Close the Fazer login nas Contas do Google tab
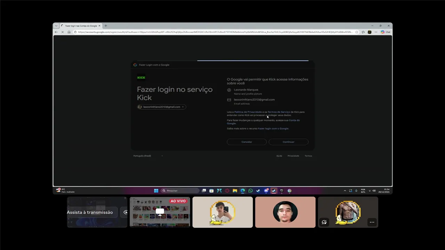The width and height of the screenshot is (445, 250). 99,26
